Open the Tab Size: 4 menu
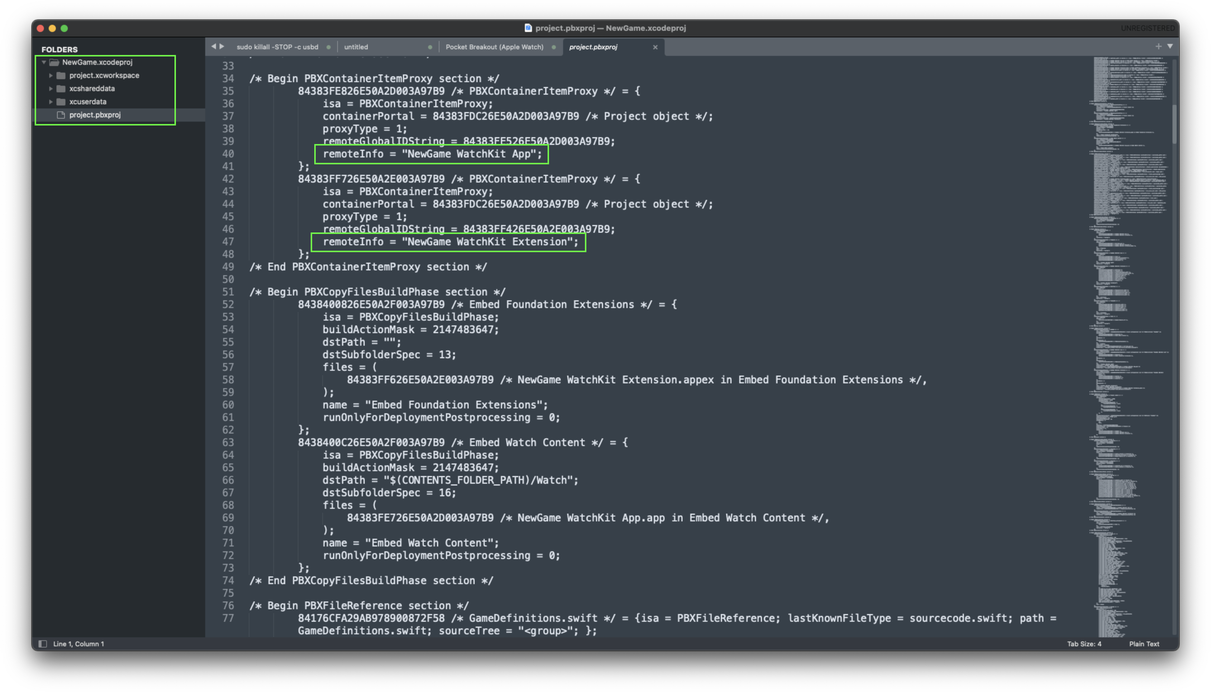1211x692 pixels. (x=1084, y=644)
